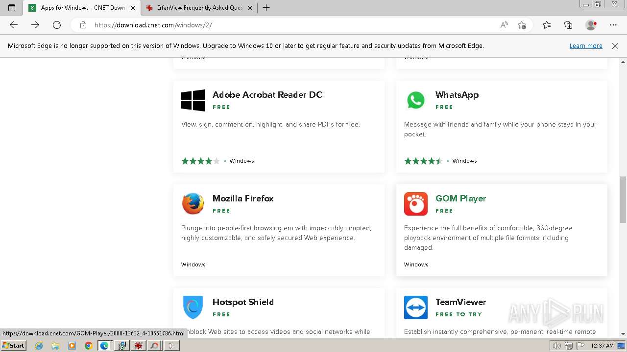This screenshot has width=627, height=352.
Task: Go forward to the next page
Action: point(35,25)
